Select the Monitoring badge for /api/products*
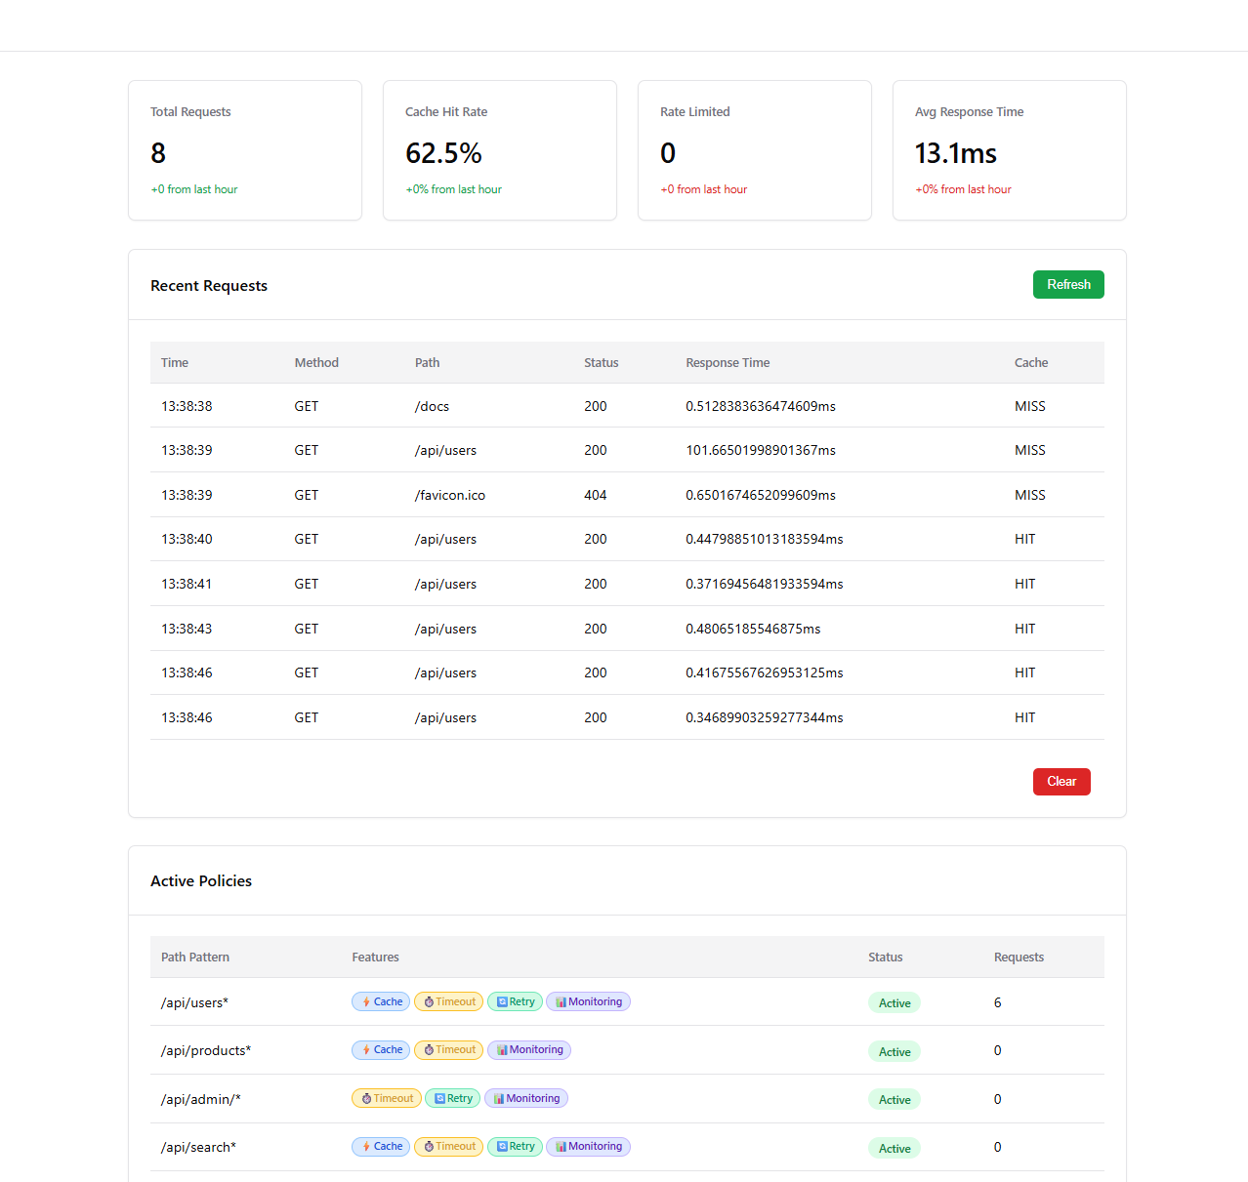Viewport: 1248px width, 1182px height. 529,1049
